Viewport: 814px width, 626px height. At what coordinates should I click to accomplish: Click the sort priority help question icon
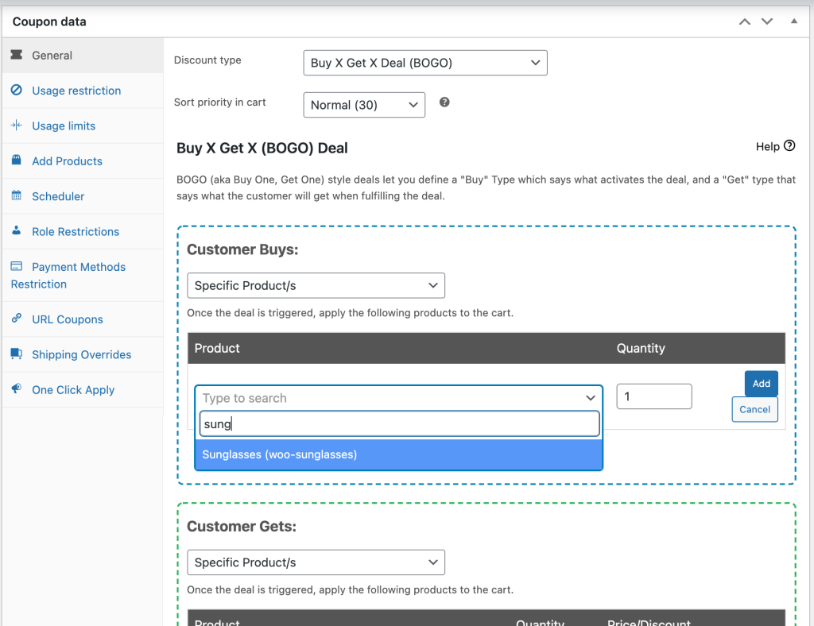click(x=444, y=102)
